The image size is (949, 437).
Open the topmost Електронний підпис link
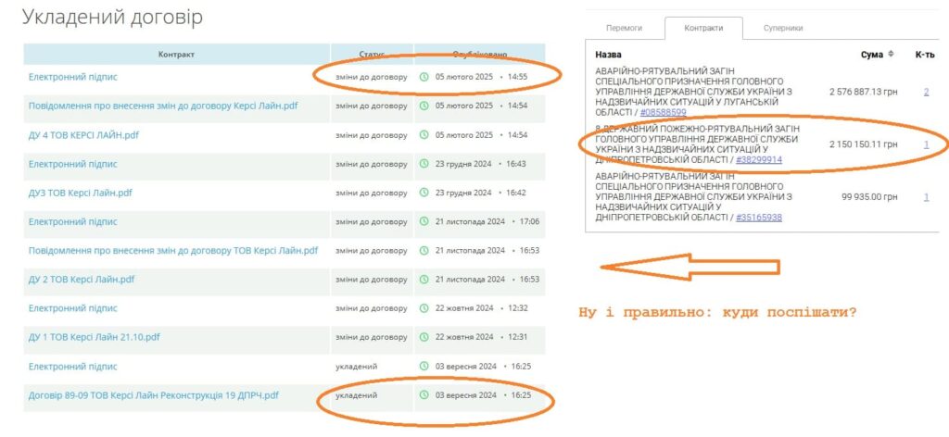point(72,77)
